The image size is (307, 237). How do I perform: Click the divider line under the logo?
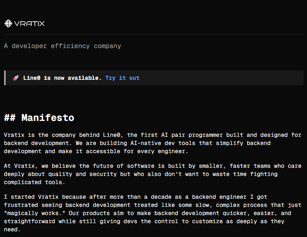click(153, 35)
